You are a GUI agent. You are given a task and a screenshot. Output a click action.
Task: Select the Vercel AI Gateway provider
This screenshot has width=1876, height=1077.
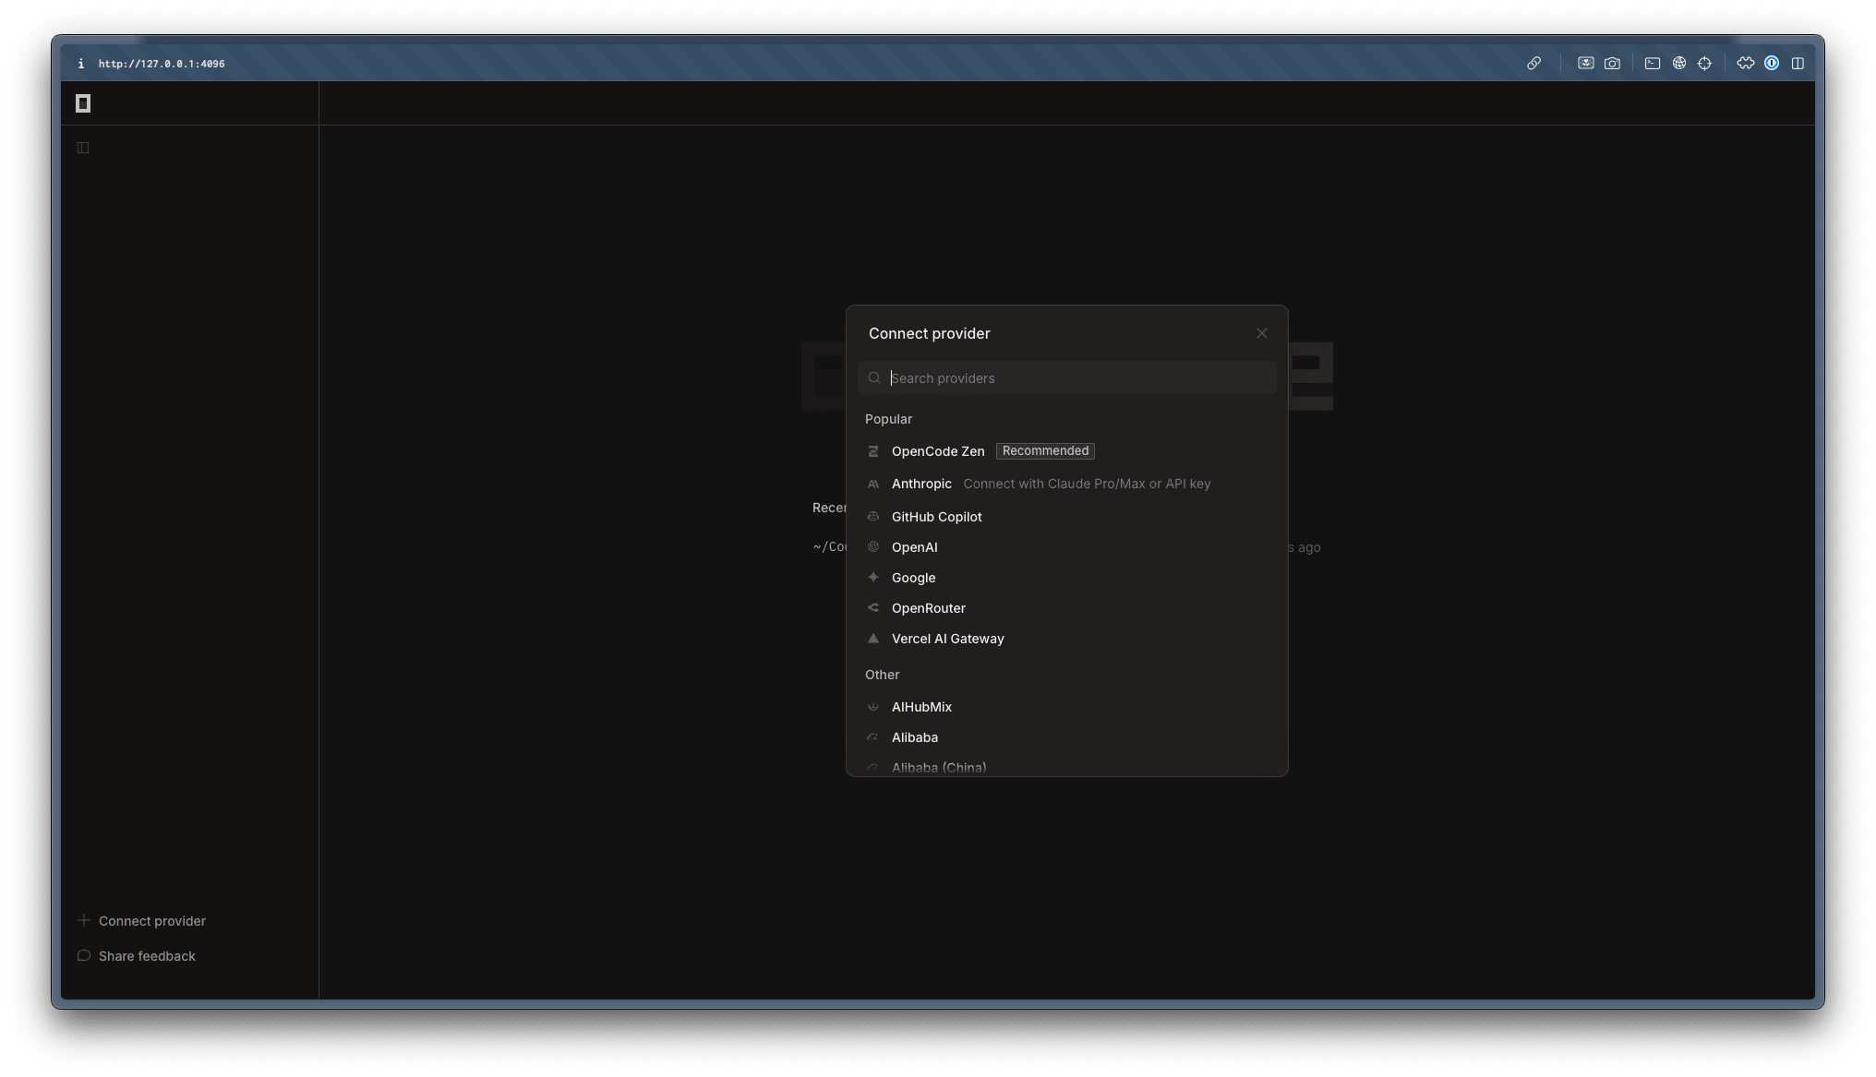[947, 639]
